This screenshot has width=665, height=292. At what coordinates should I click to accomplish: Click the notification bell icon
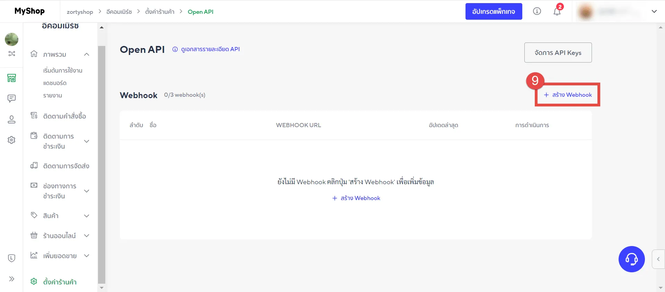coord(557,12)
